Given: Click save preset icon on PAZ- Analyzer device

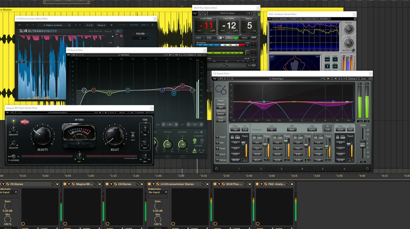Looking at the screenshot, I should [x=292, y=184].
